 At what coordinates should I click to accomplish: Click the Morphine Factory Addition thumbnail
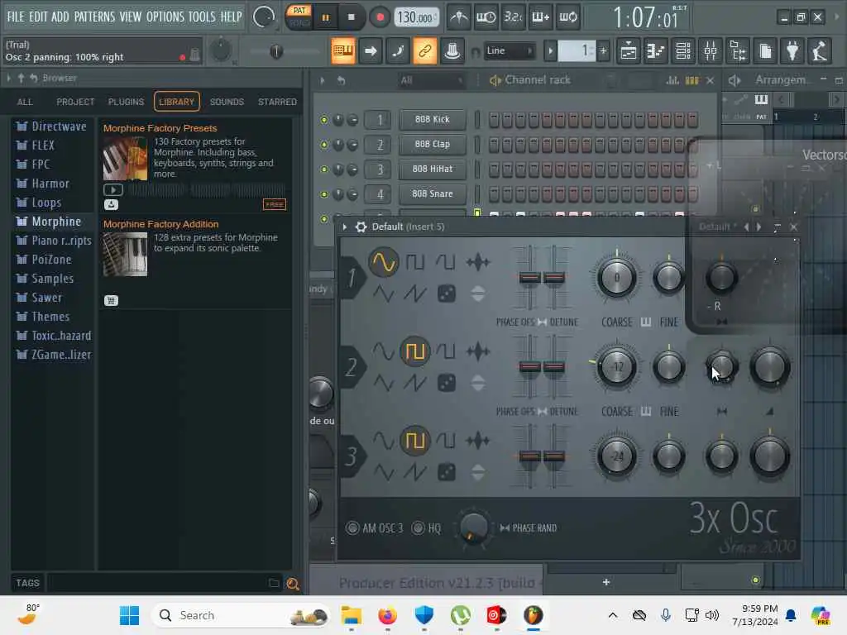click(126, 255)
